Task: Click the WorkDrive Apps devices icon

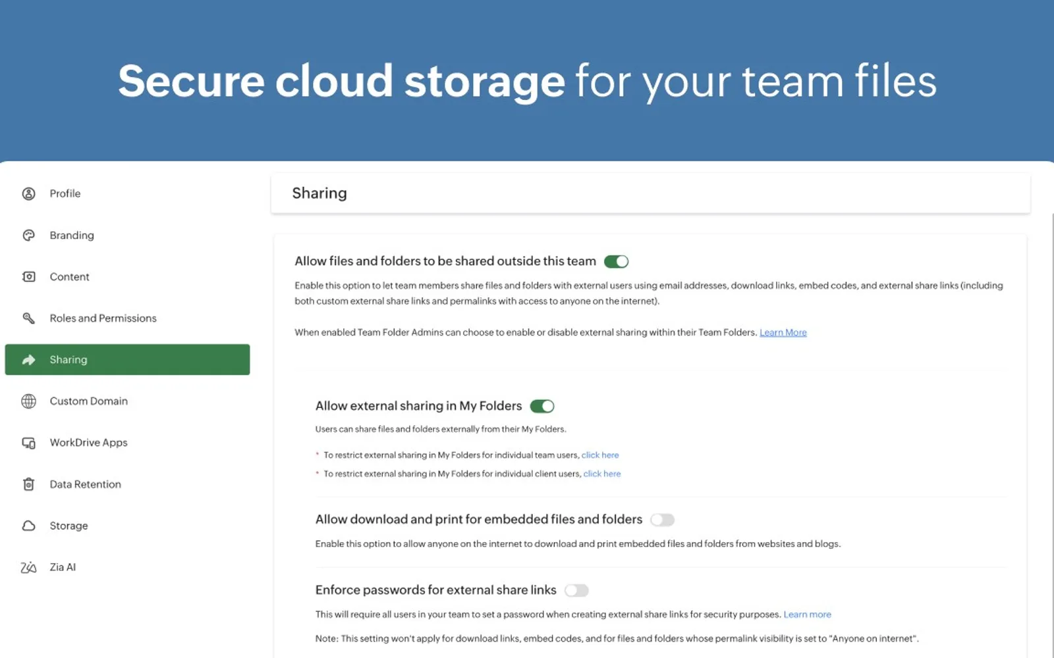Action: click(x=28, y=443)
